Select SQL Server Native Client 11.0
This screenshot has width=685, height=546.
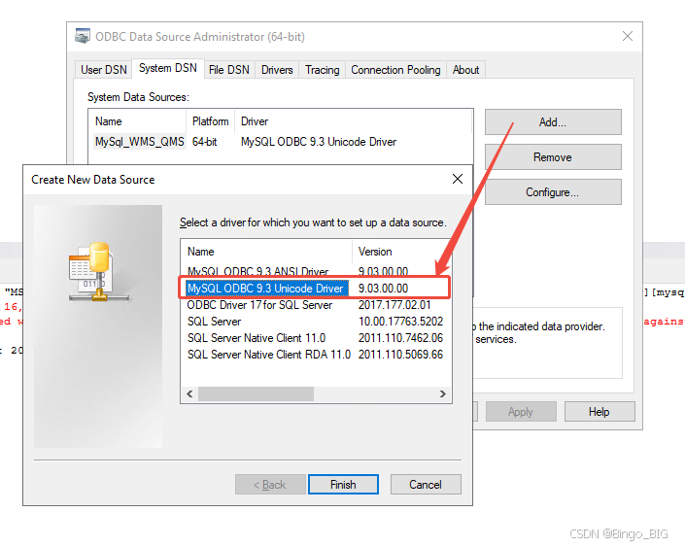(257, 338)
